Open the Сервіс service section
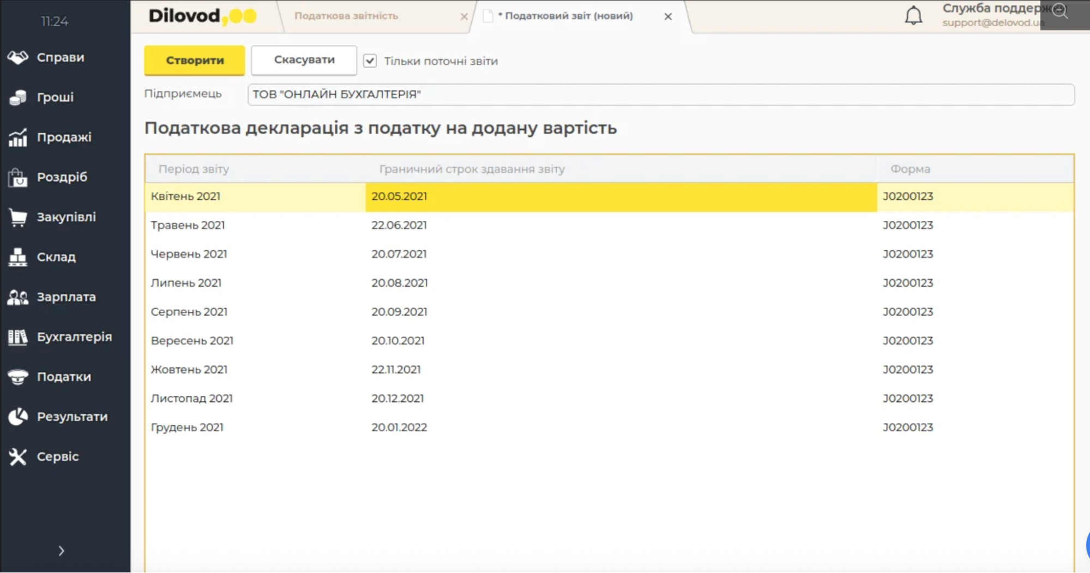Screen dimensions: 1090x573 click(57, 456)
